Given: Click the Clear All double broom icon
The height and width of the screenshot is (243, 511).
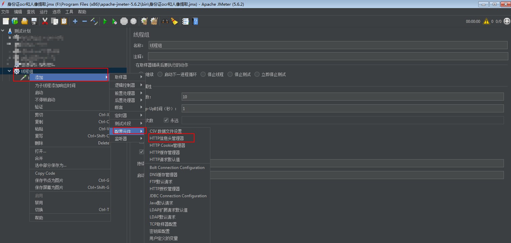Looking at the screenshot, I should click(154, 21).
